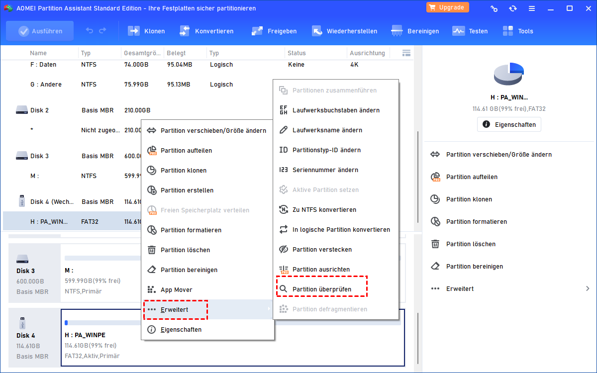Expand Erweitert in right panel
This screenshot has height=373, width=597.
tap(509, 289)
